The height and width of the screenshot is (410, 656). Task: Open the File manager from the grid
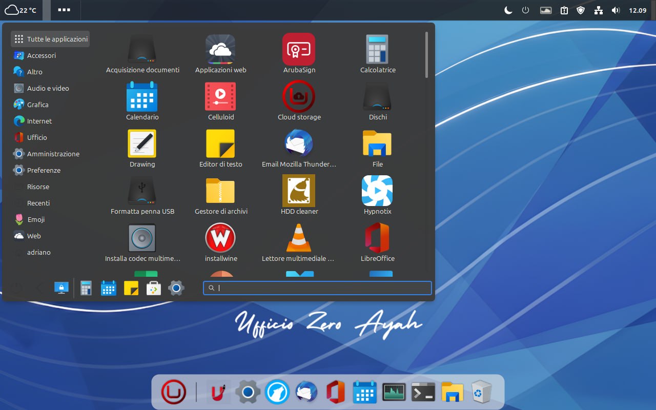(x=378, y=149)
